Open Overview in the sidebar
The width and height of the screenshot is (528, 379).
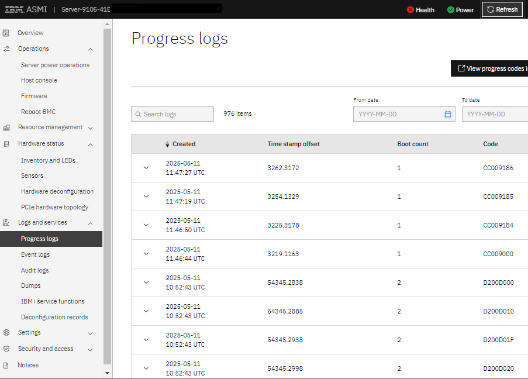pyautogui.click(x=30, y=33)
